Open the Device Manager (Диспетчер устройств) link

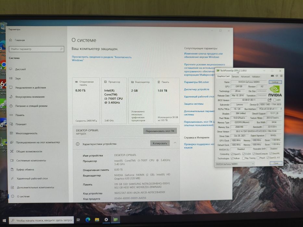click(x=196, y=90)
